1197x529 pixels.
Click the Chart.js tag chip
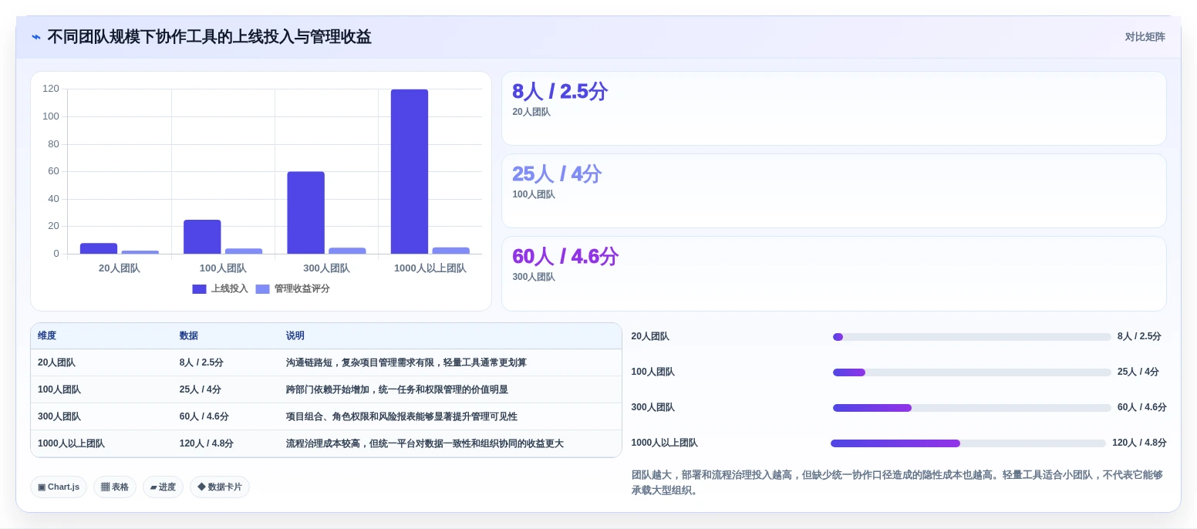point(59,487)
